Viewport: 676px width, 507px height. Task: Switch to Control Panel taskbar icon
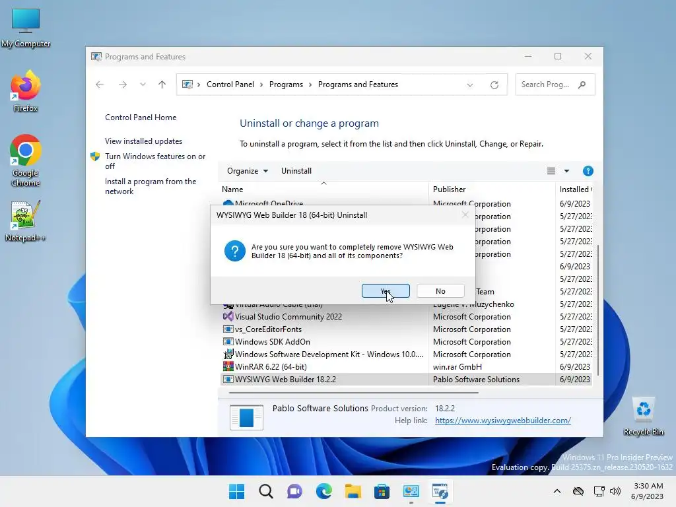pyautogui.click(x=411, y=491)
